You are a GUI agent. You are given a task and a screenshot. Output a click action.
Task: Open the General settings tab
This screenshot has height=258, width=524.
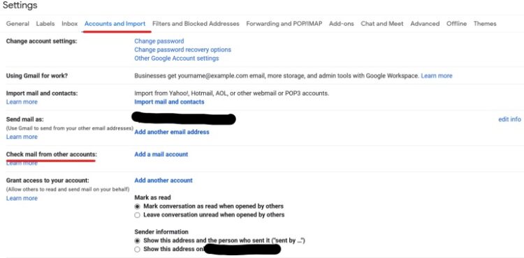pos(17,24)
